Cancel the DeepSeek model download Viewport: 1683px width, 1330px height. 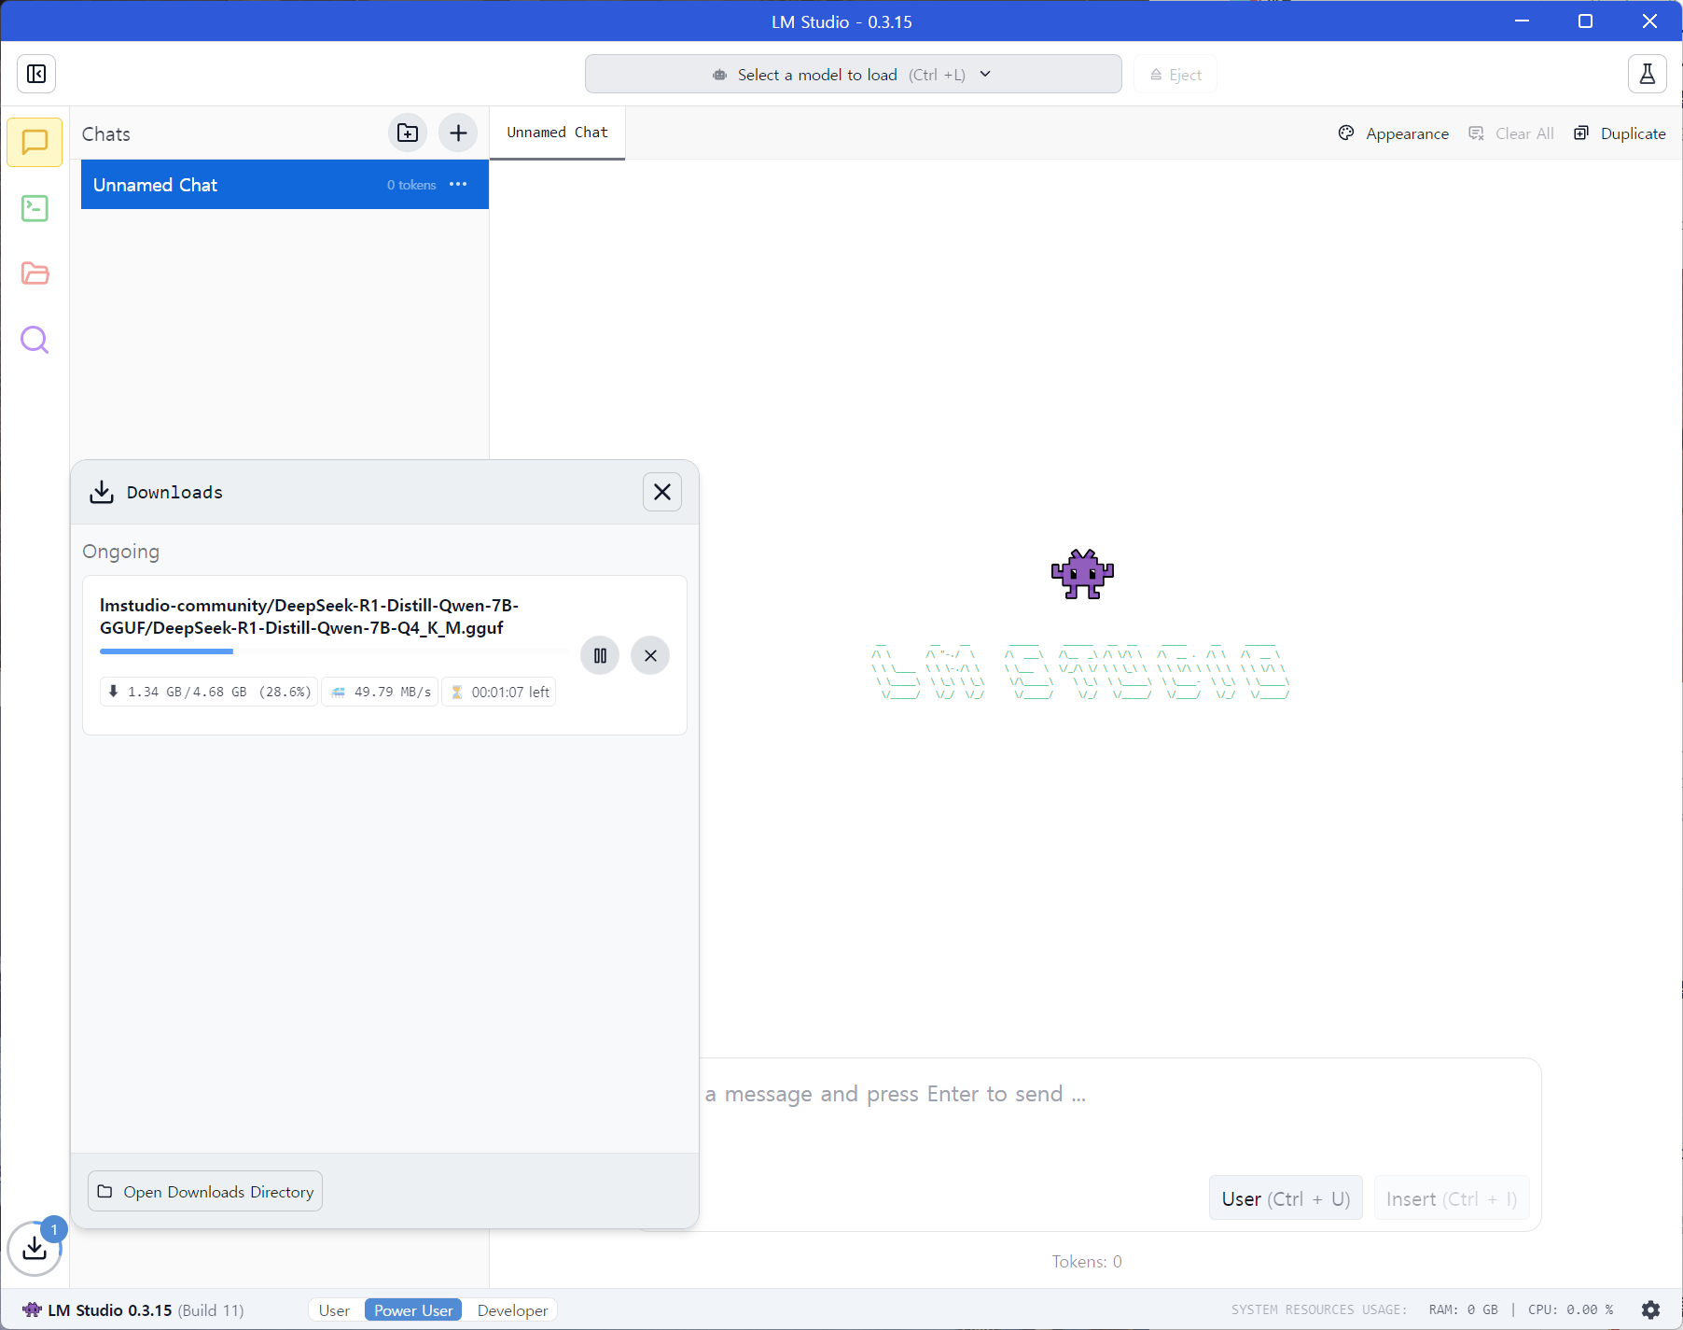[650, 655]
